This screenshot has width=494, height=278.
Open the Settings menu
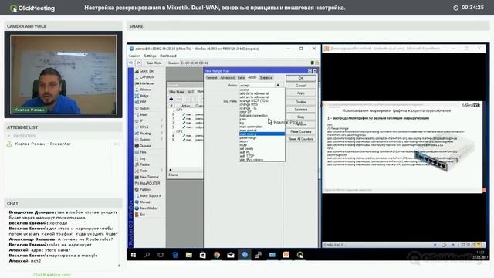pos(150,56)
